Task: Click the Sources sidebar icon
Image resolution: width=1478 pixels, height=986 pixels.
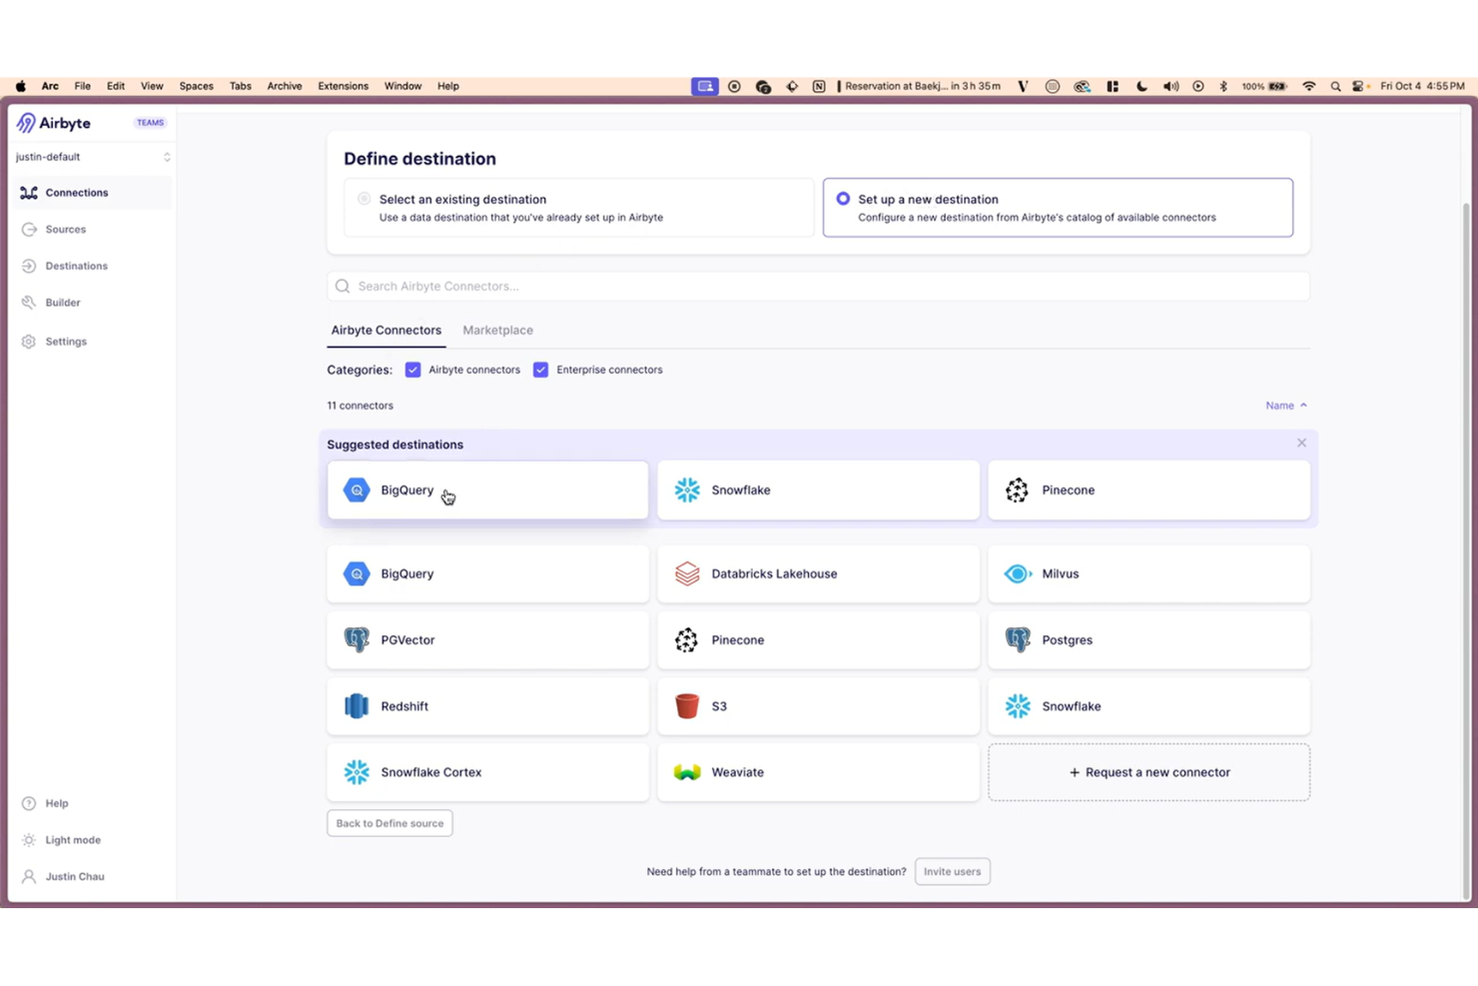Action: [x=29, y=230]
